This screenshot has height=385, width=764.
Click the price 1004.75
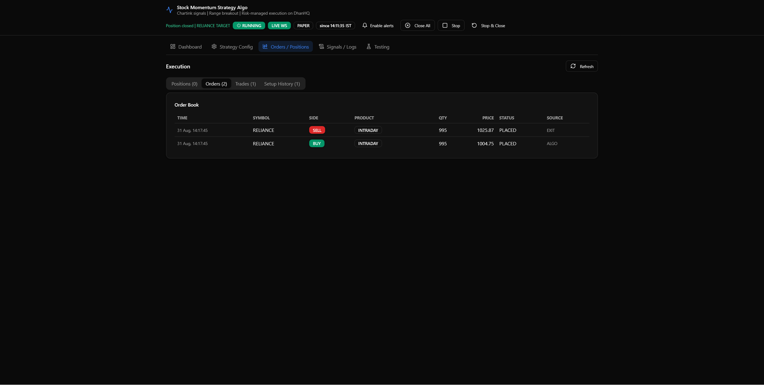click(485, 144)
